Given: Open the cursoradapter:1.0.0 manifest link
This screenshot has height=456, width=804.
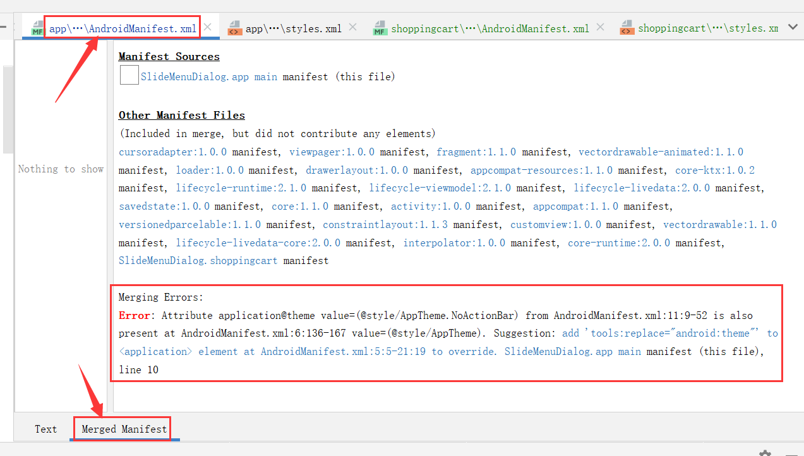Looking at the screenshot, I should (172, 152).
